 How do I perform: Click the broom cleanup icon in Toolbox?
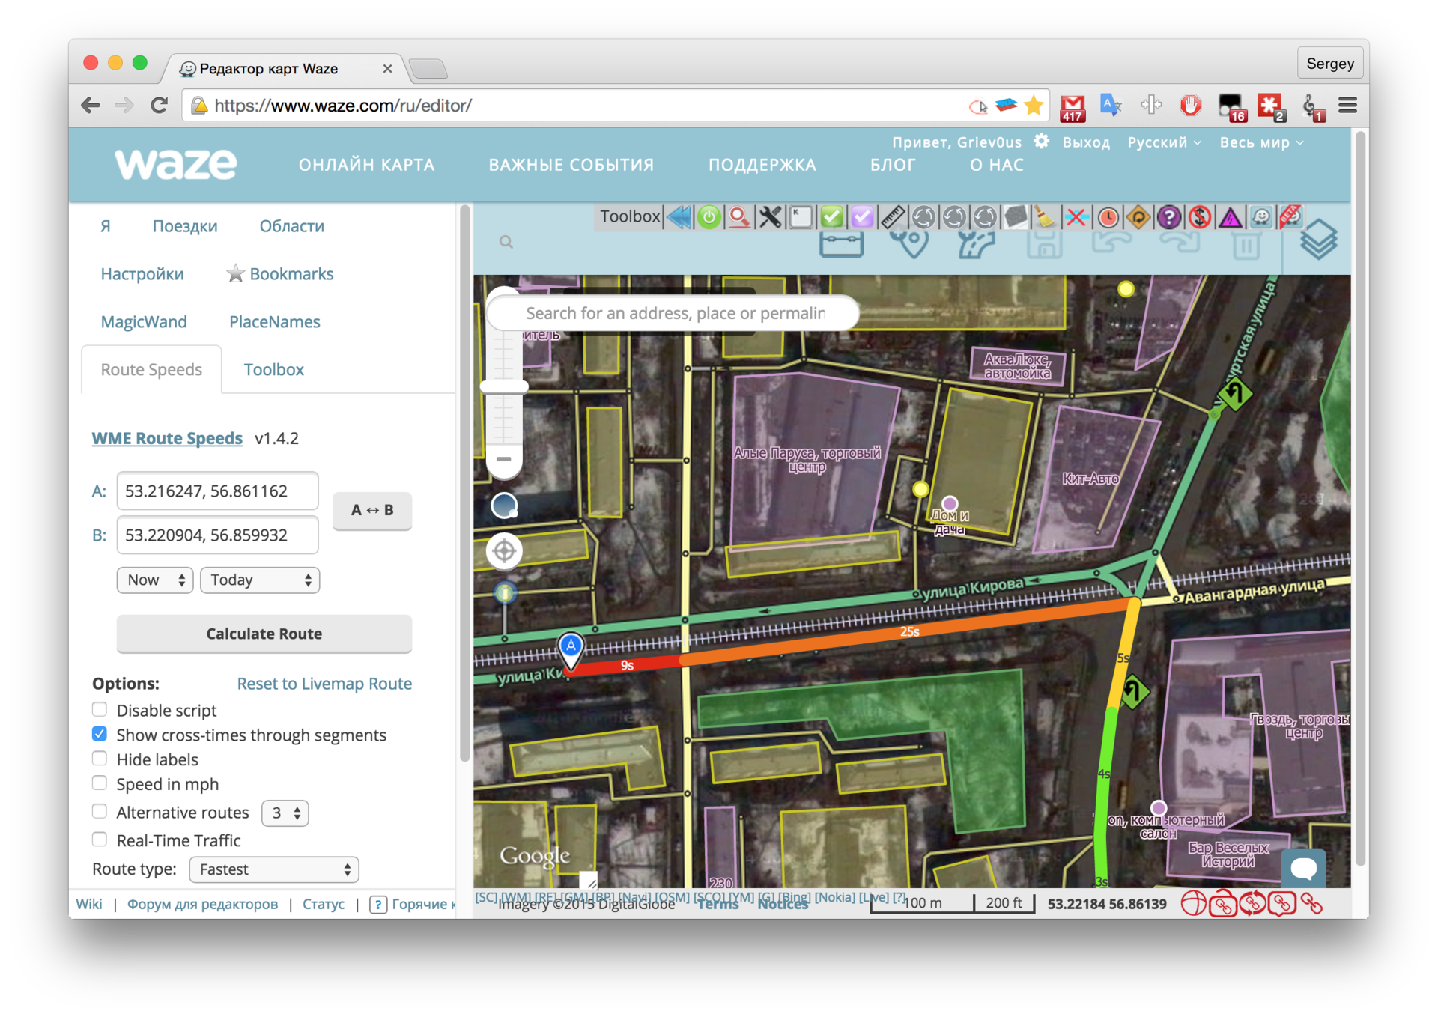click(1046, 217)
